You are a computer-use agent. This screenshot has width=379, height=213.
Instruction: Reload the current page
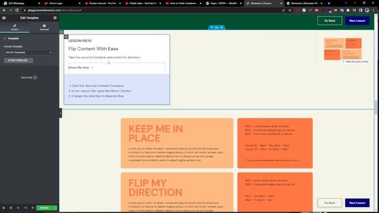[x=17, y=11]
